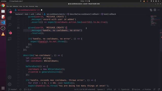Open the clock and calendar in top bar

point(84,1)
